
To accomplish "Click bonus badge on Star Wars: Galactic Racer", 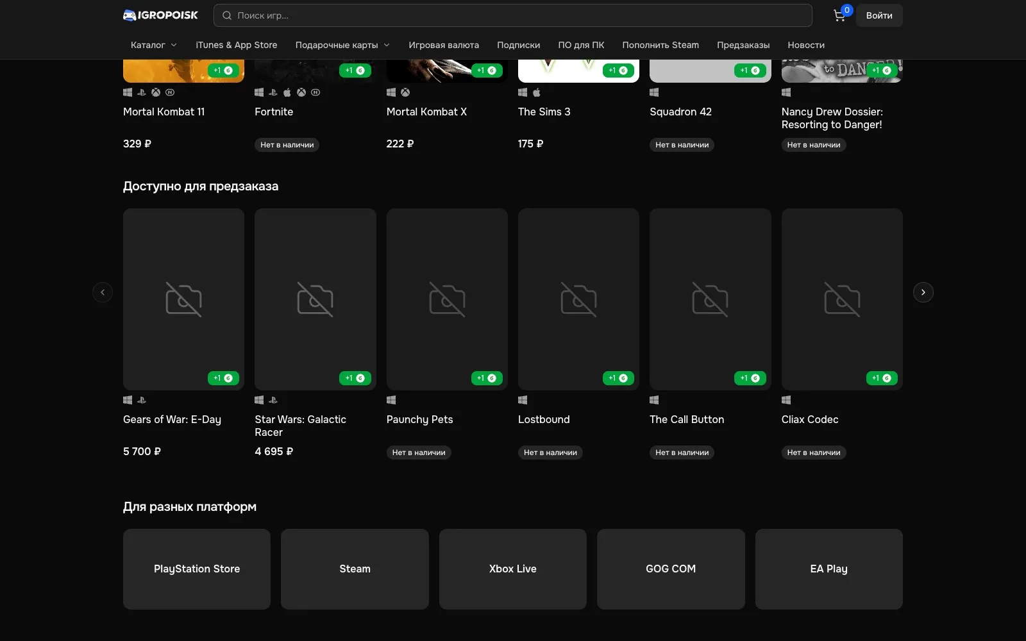I will [355, 378].
